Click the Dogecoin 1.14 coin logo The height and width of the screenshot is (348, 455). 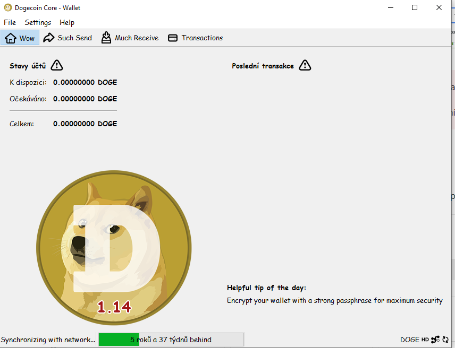114,248
